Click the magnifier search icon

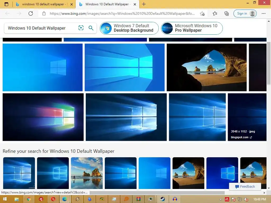tap(91, 28)
